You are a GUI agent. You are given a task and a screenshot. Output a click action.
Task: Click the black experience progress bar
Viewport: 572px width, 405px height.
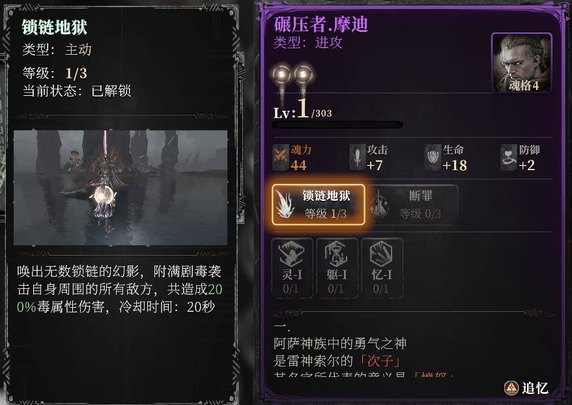tap(337, 125)
